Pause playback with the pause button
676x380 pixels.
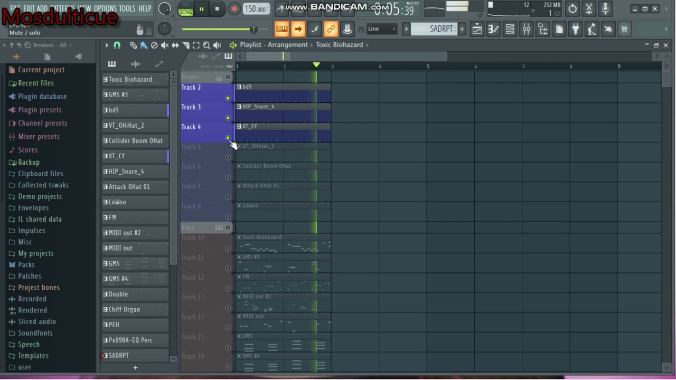[201, 9]
